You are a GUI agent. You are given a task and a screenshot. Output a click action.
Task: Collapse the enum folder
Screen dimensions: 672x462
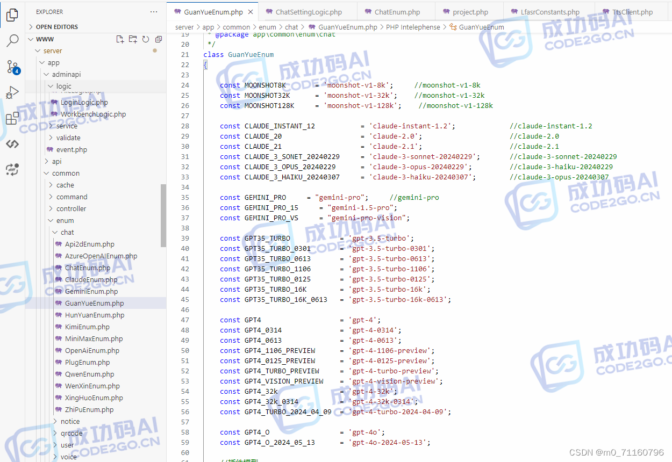coord(65,221)
